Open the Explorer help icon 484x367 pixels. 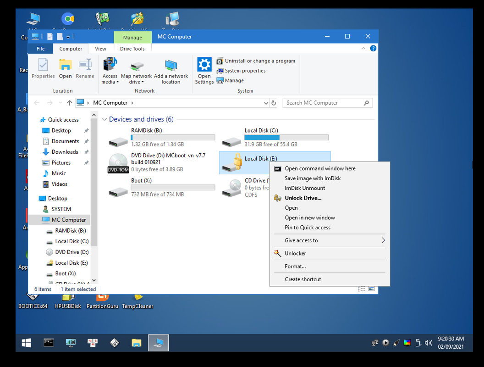[x=373, y=49]
